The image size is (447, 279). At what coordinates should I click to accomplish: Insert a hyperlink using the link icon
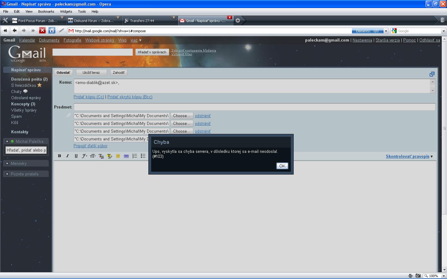[x=126, y=156]
